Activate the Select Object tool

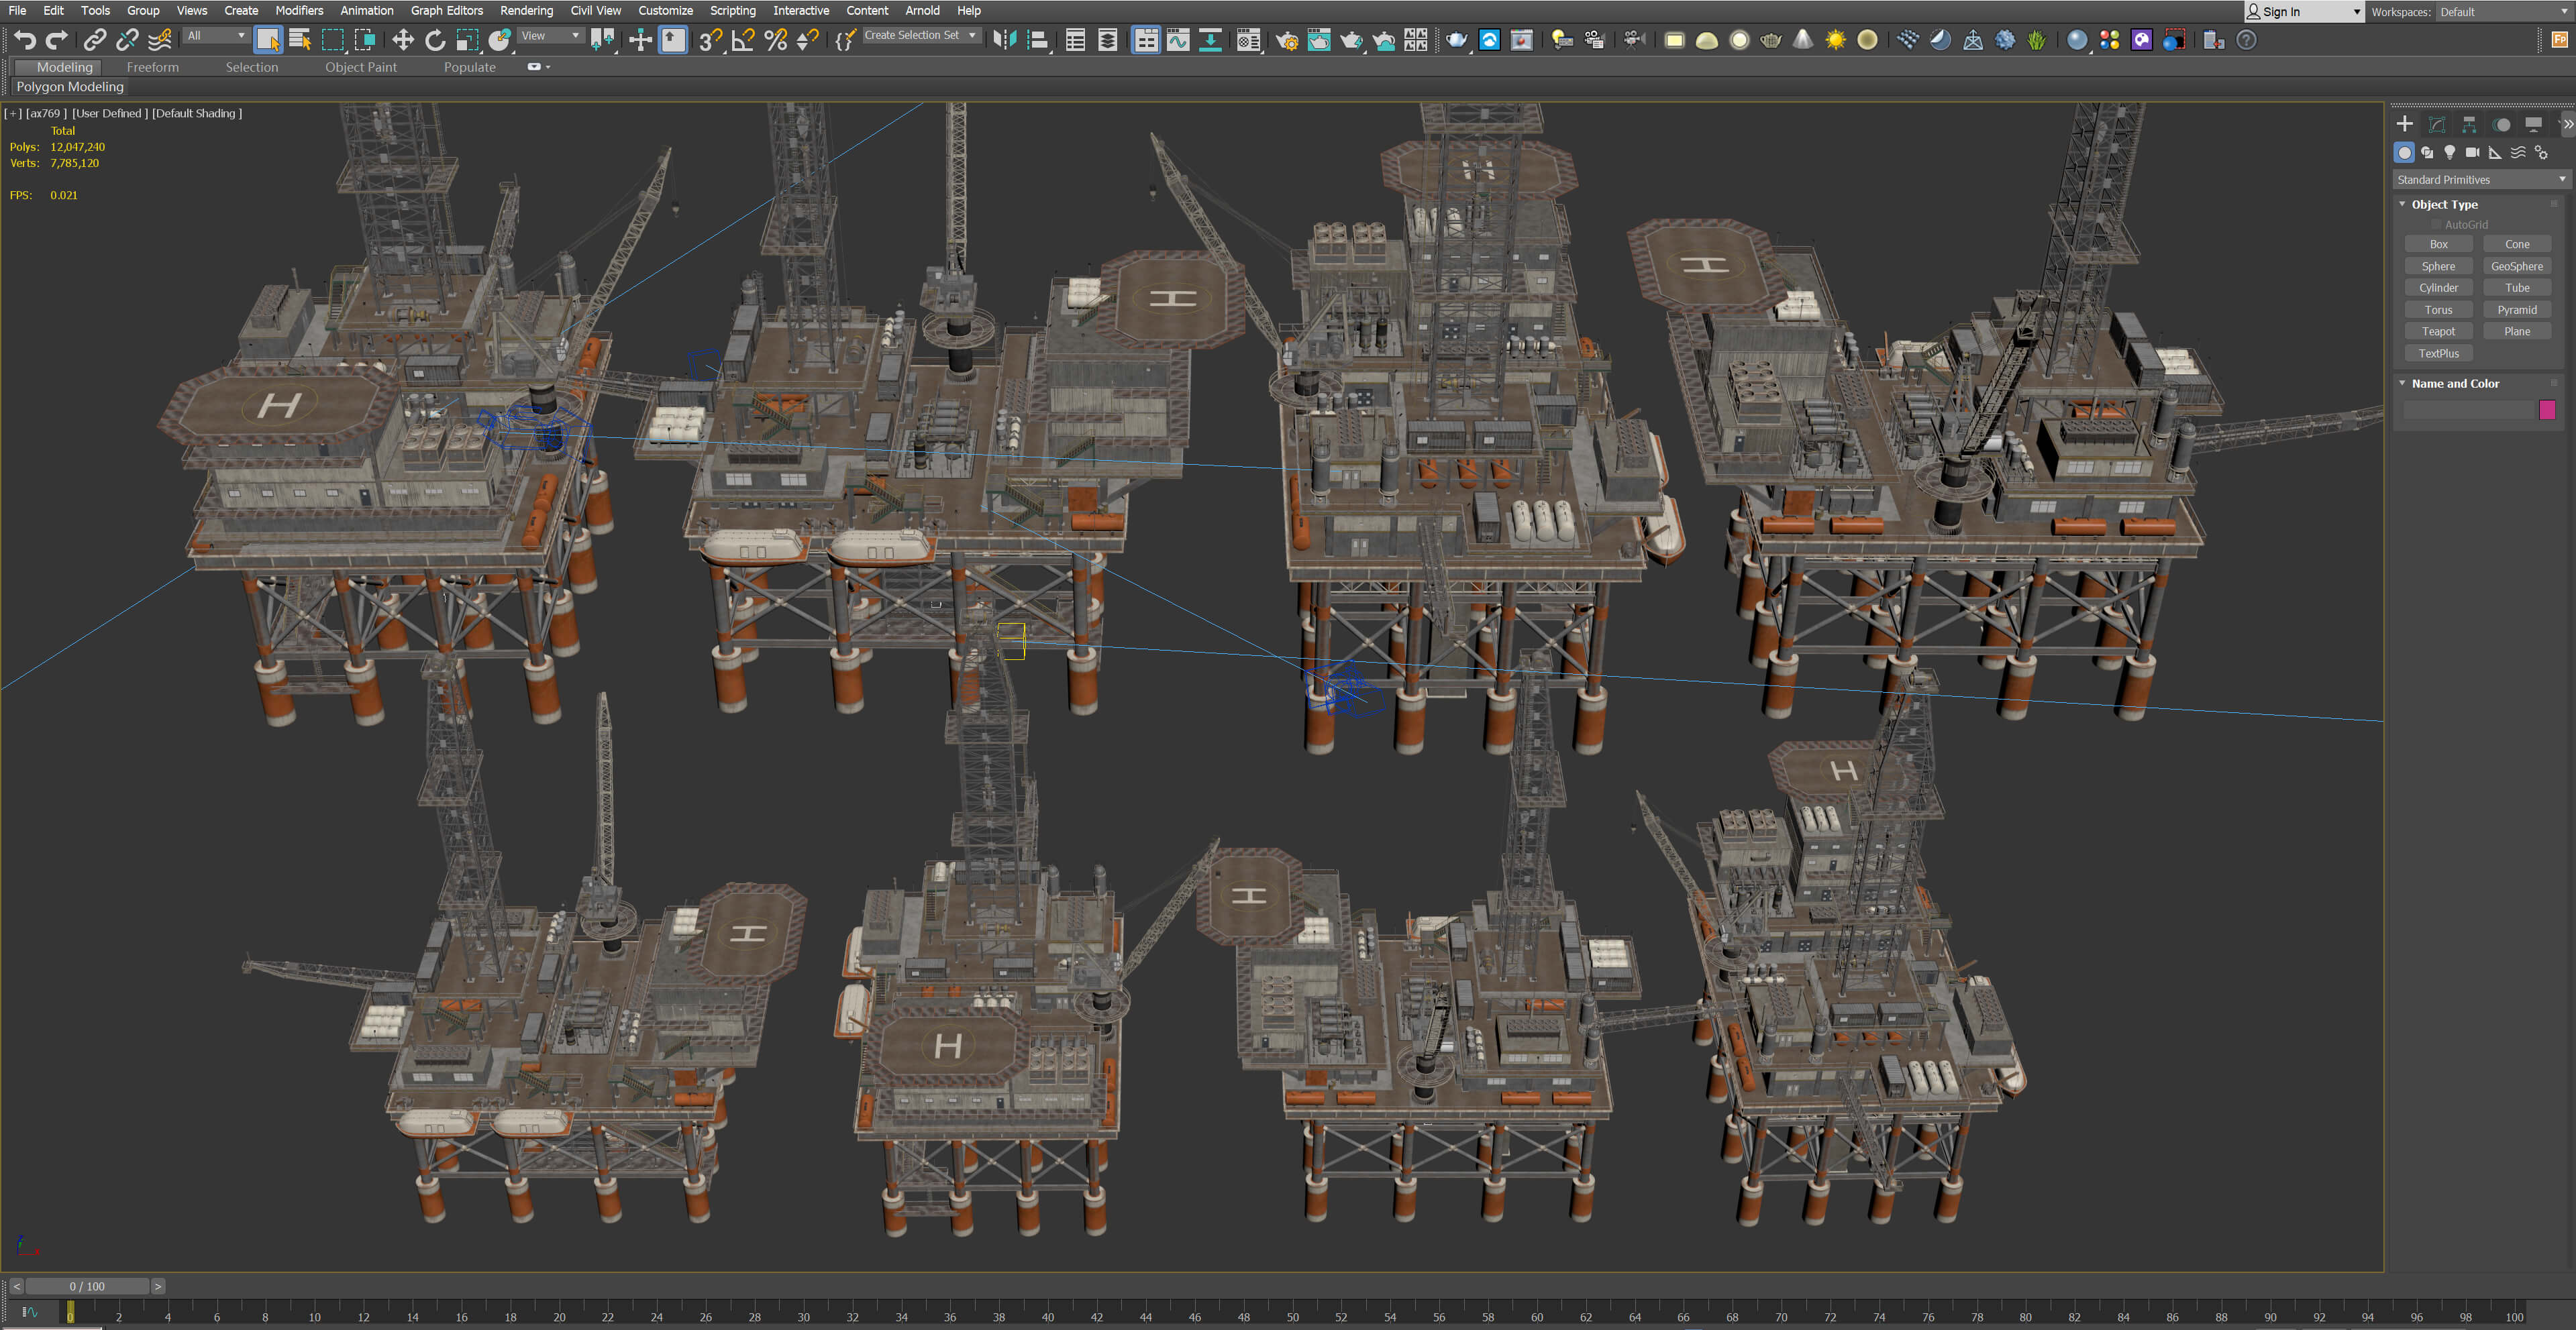coord(268,40)
